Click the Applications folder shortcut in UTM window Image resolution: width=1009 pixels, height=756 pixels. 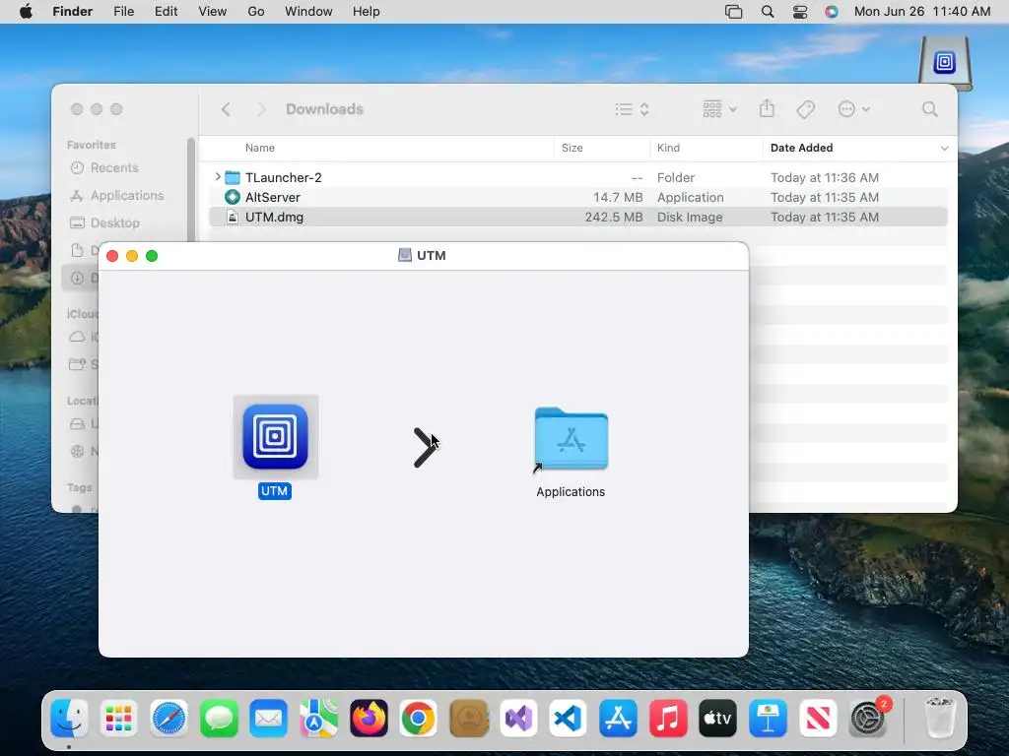571,440
